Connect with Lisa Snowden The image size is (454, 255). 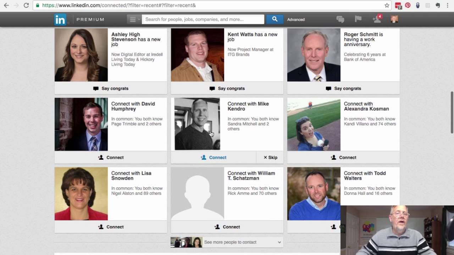click(111, 227)
